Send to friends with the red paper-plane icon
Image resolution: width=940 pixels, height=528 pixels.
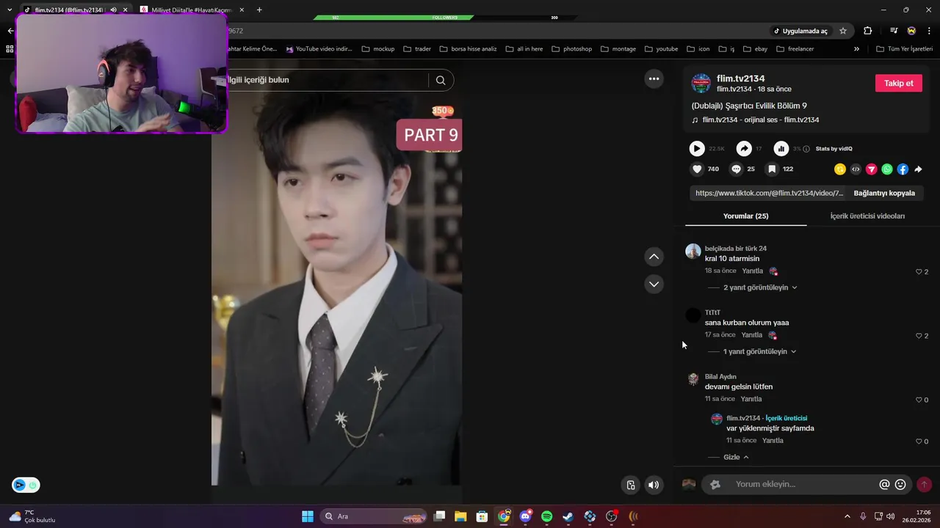[872, 169]
